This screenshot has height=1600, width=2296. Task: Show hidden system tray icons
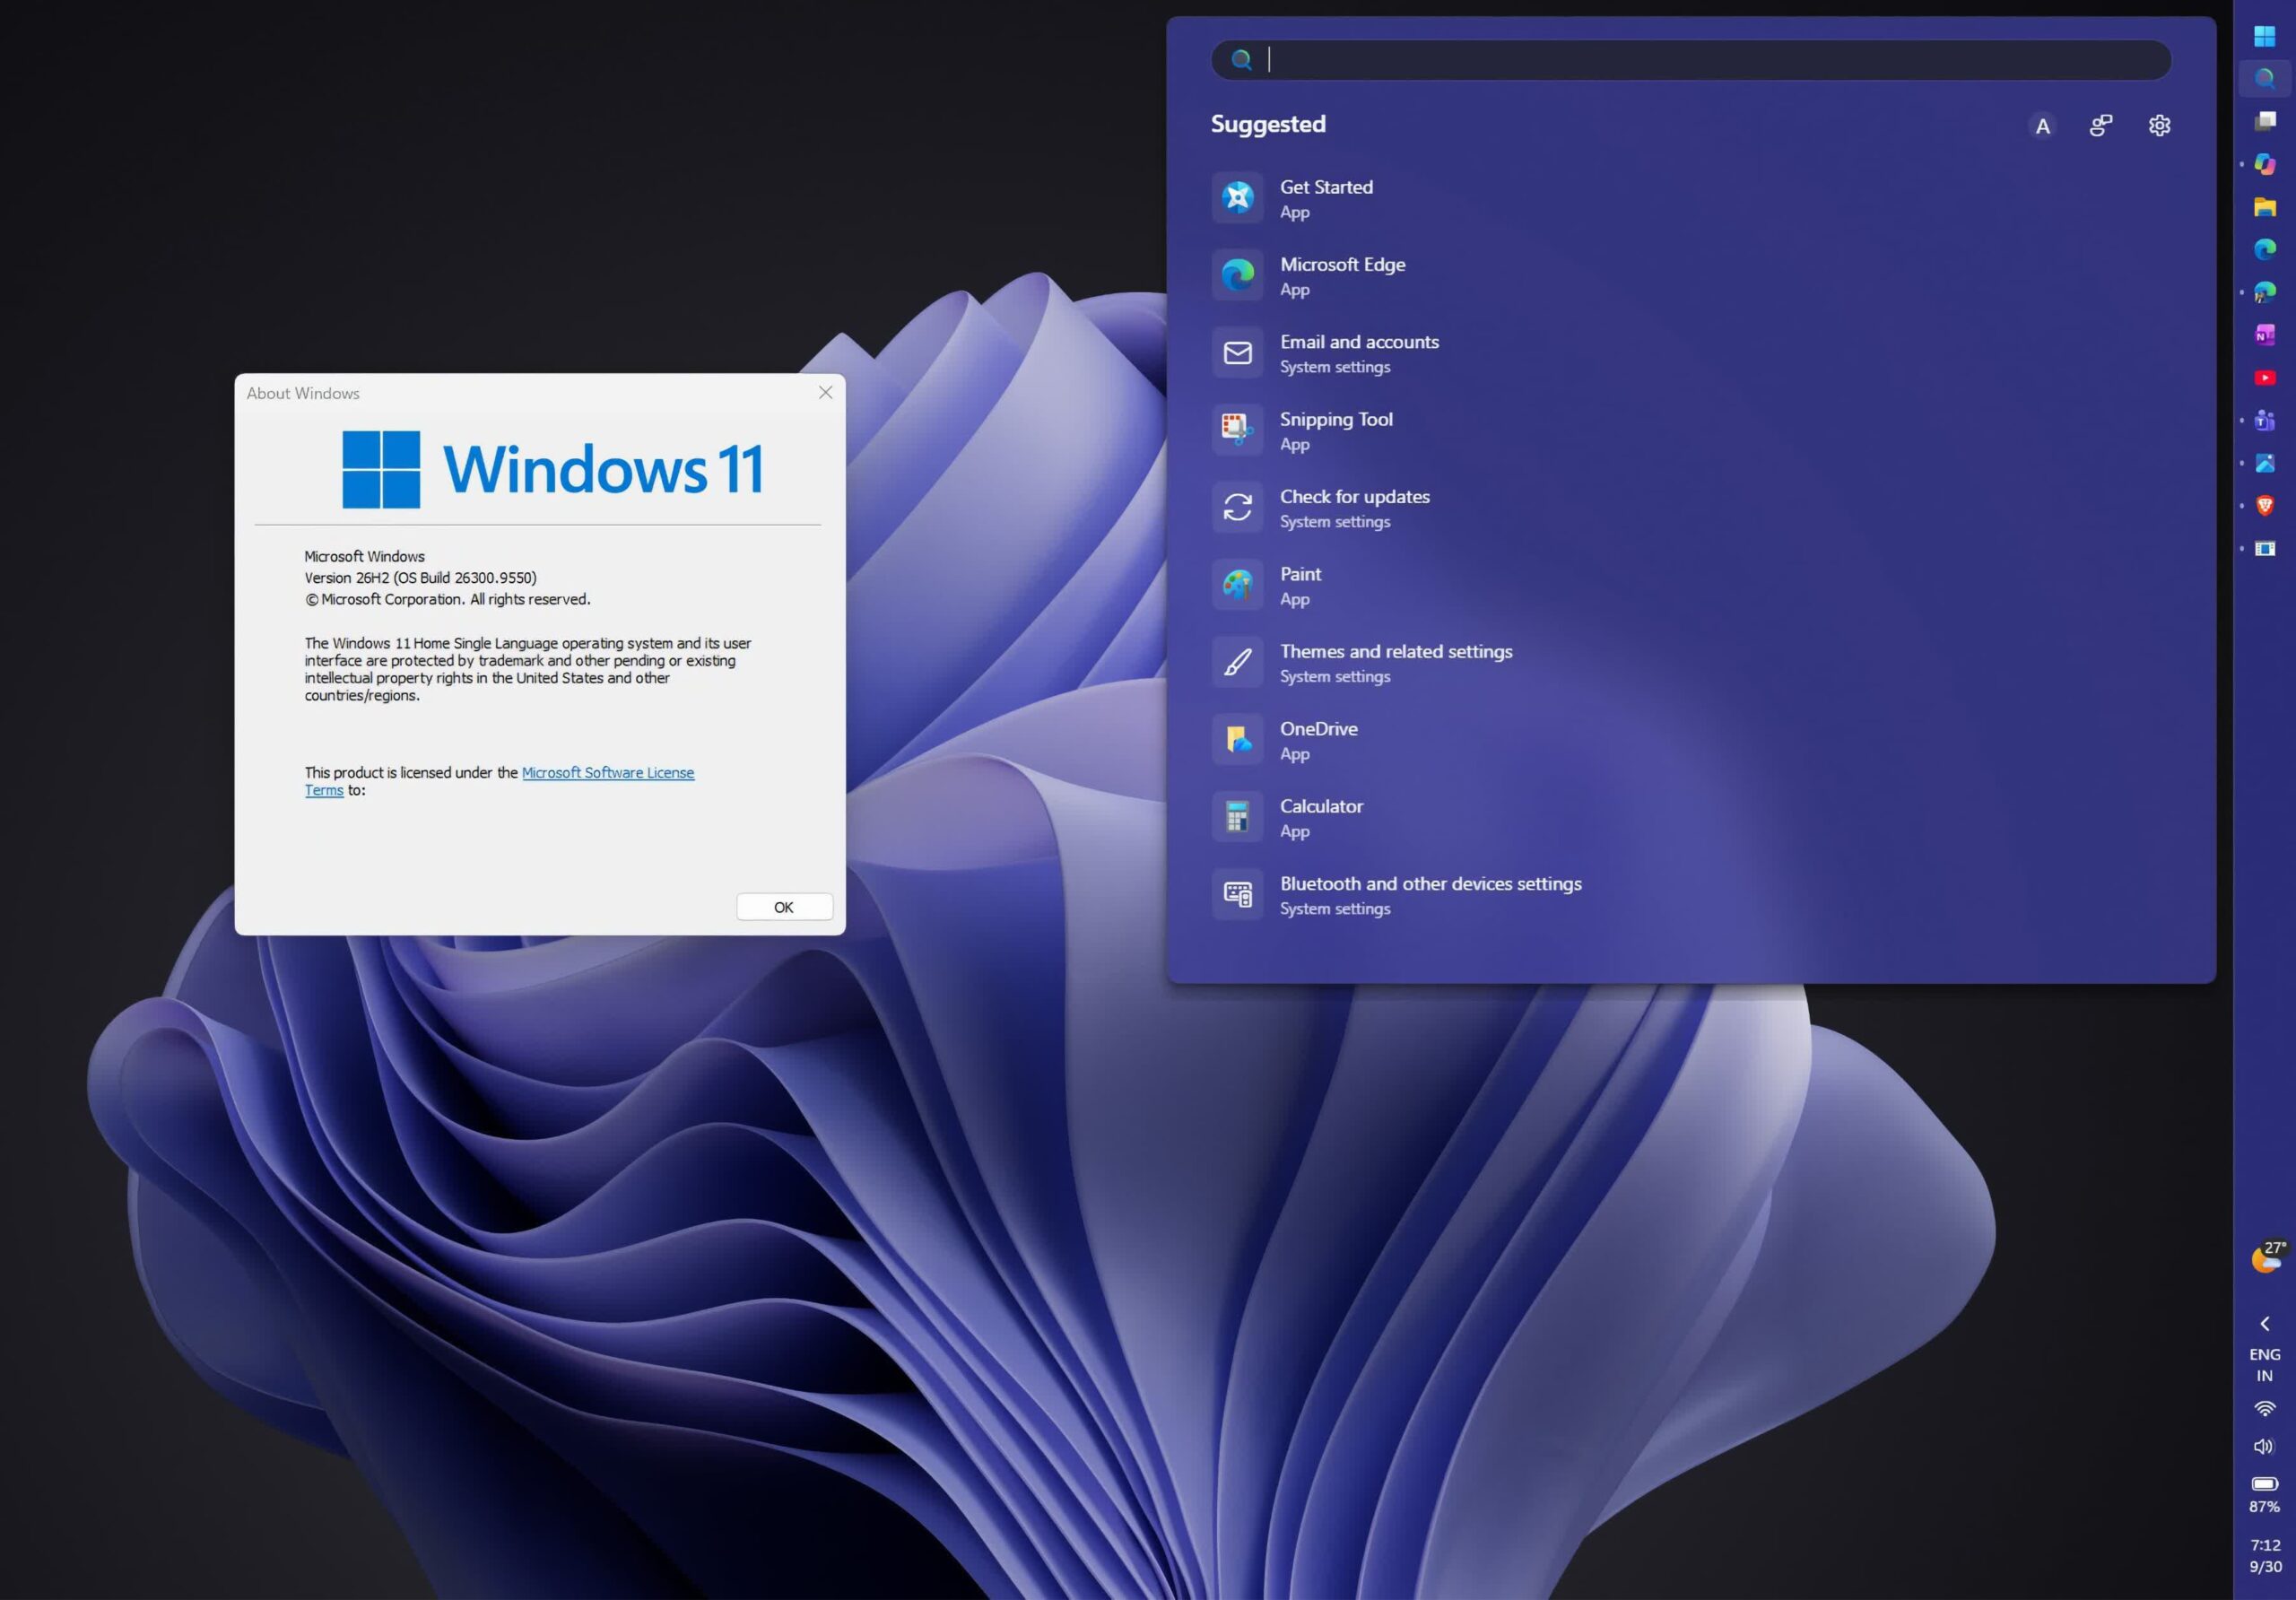click(x=2264, y=1323)
